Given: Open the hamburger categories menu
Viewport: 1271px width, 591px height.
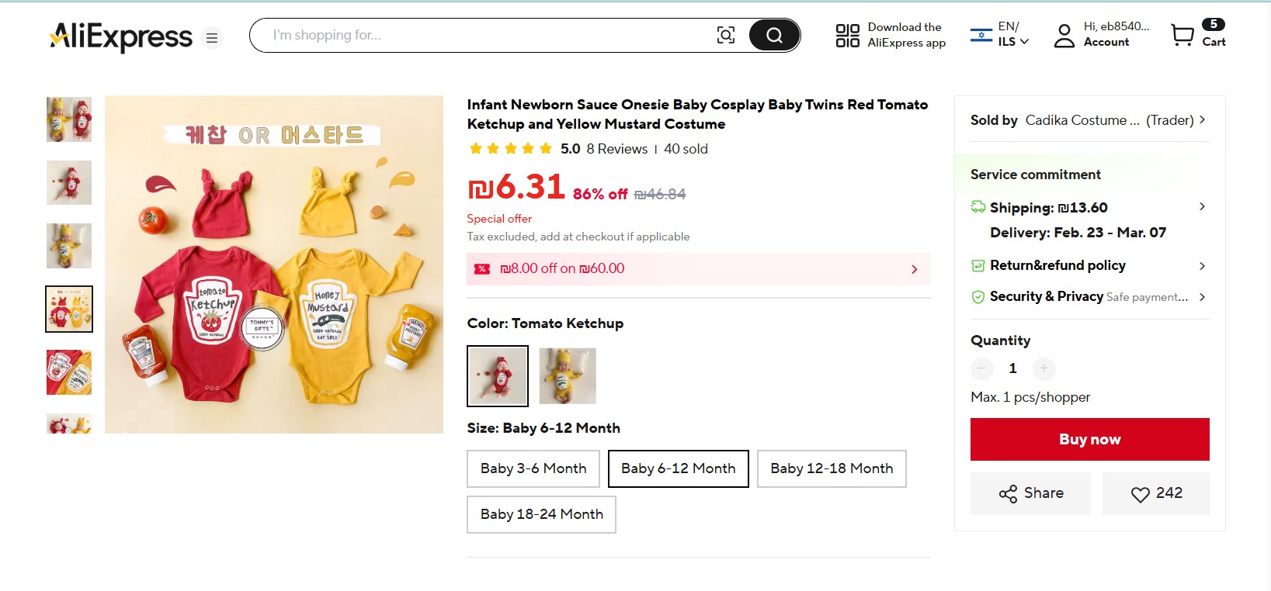Looking at the screenshot, I should coord(212,37).
